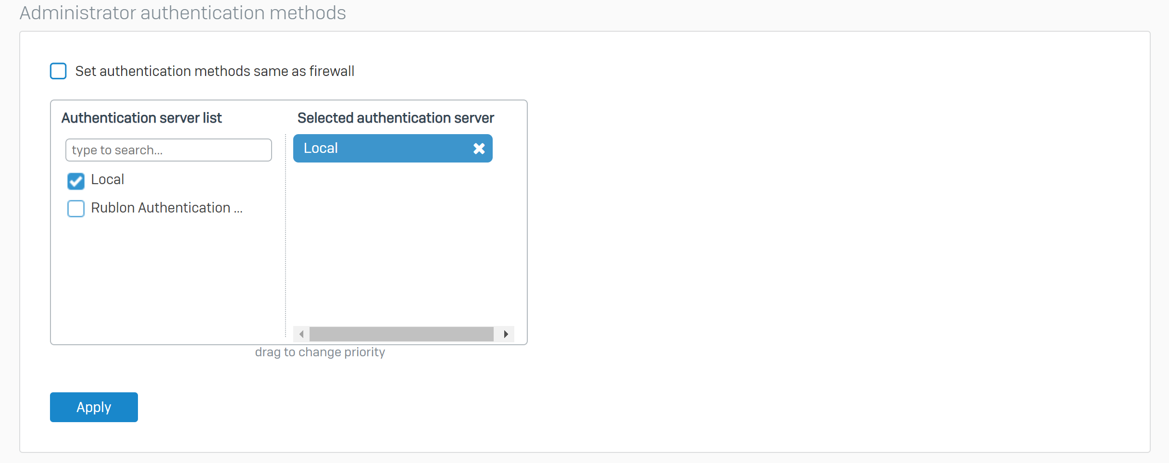The width and height of the screenshot is (1169, 463).
Task: Tick the Rublon Authentication checkbox
Action: pyautogui.click(x=76, y=209)
